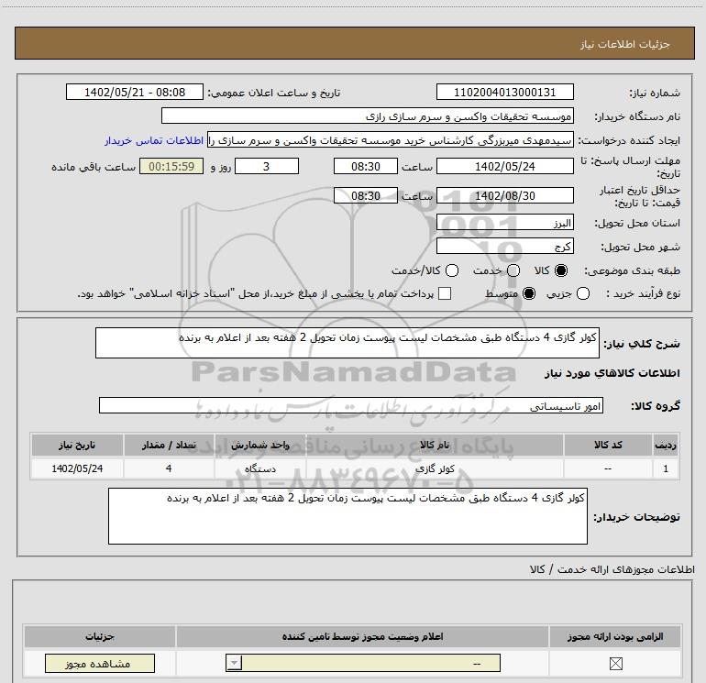This screenshot has height=683, width=706.
Task: Click the announcement date field 1402/05/21 - 08:08
Action: pos(135,93)
